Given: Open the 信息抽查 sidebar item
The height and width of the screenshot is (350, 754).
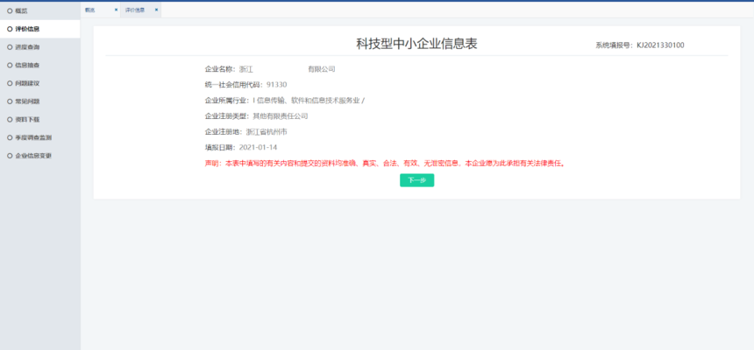Looking at the screenshot, I should point(39,65).
